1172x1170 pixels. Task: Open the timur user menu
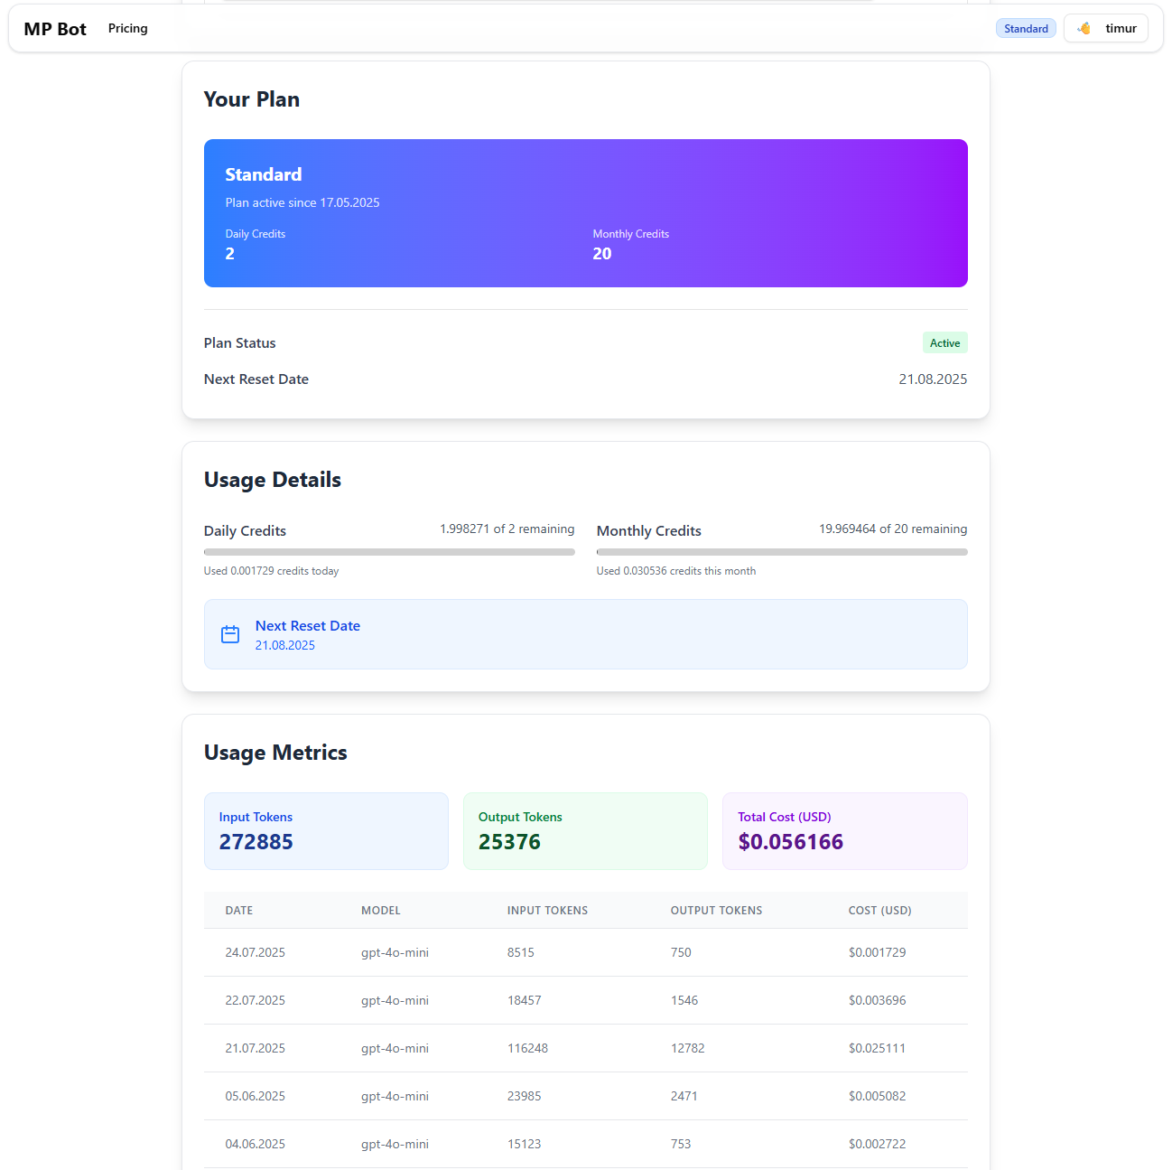pos(1106,28)
